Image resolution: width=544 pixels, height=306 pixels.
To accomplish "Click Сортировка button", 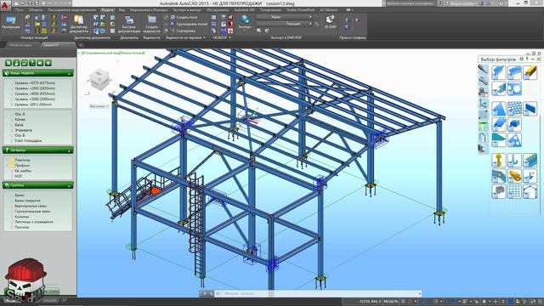I will point(183,31).
